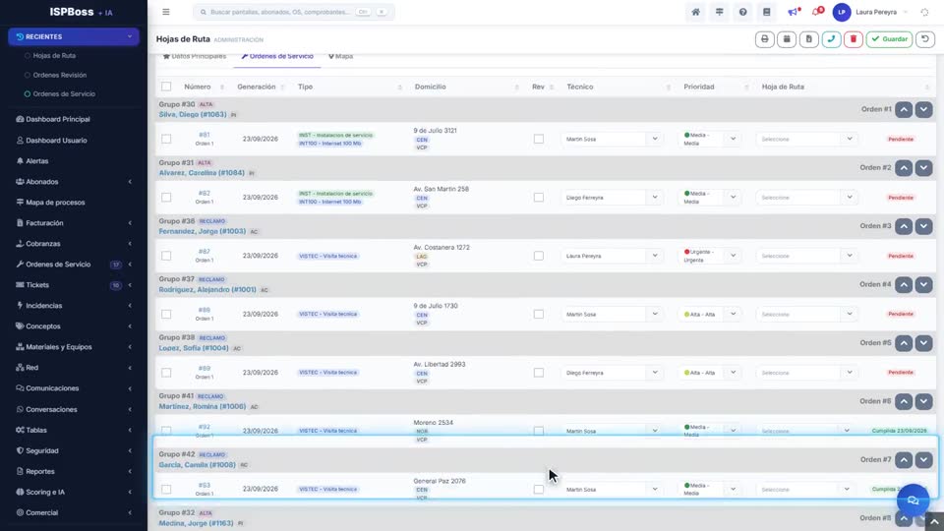Open Alertas in sidebar
Screen dimensions: 944x531
click(36, 161)
